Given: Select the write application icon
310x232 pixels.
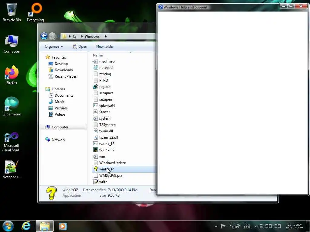Looking at the screenshot, I should (96, 182).
